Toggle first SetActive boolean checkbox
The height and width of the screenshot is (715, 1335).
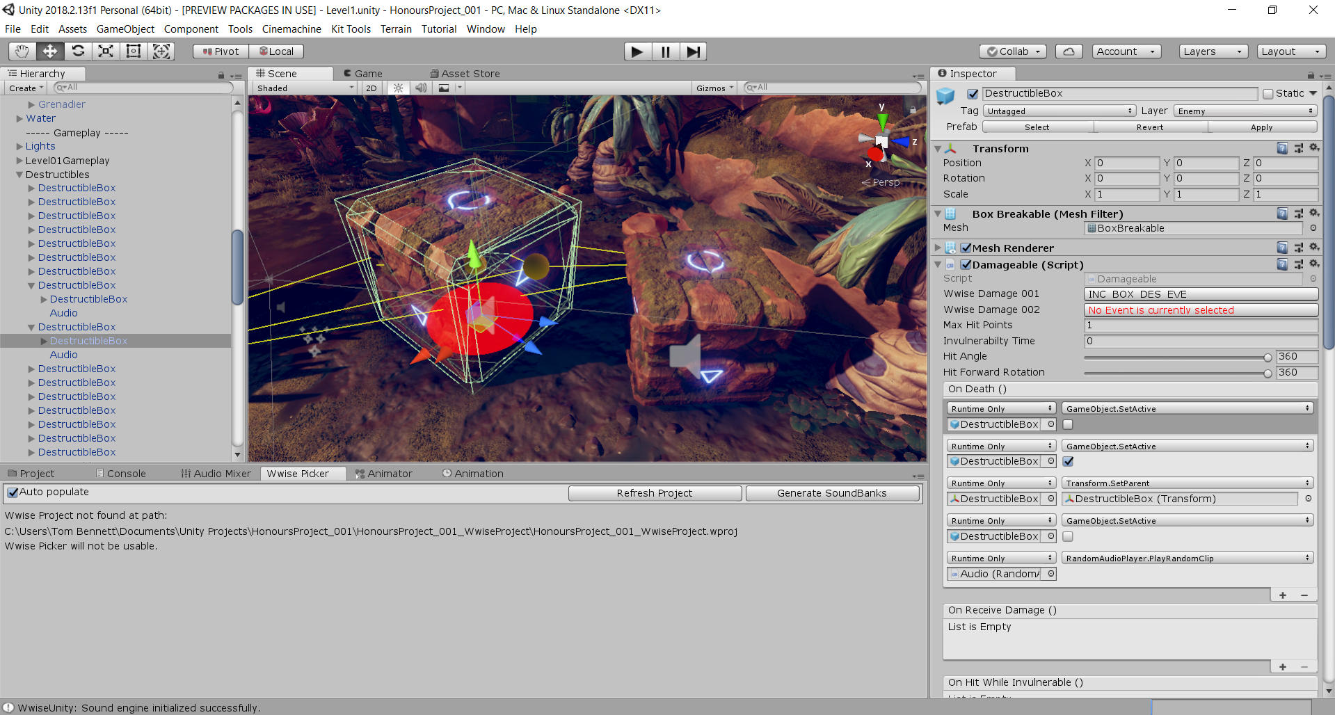[x=1068, y=424]
